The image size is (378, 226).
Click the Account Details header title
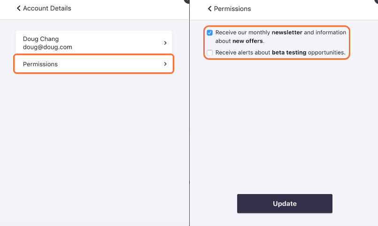click(47, 8)
